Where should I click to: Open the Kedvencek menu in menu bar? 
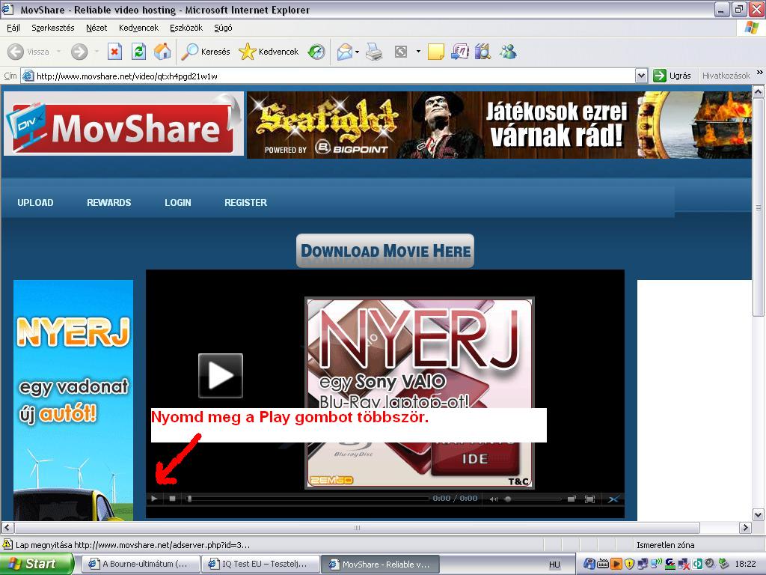coord(138,28)
